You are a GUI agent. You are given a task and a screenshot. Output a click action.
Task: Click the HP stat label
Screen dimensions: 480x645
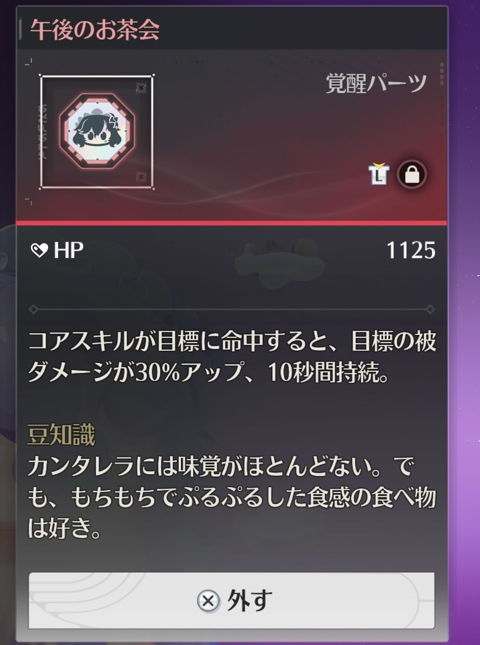[x=68, y=250]
